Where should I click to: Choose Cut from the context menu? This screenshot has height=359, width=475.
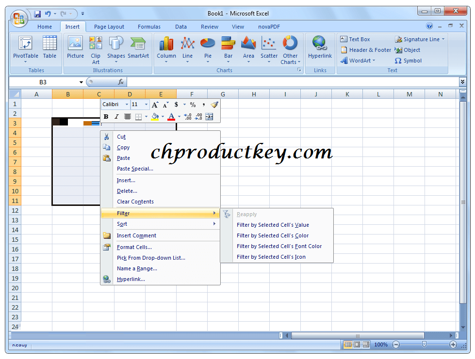point(160,137)
